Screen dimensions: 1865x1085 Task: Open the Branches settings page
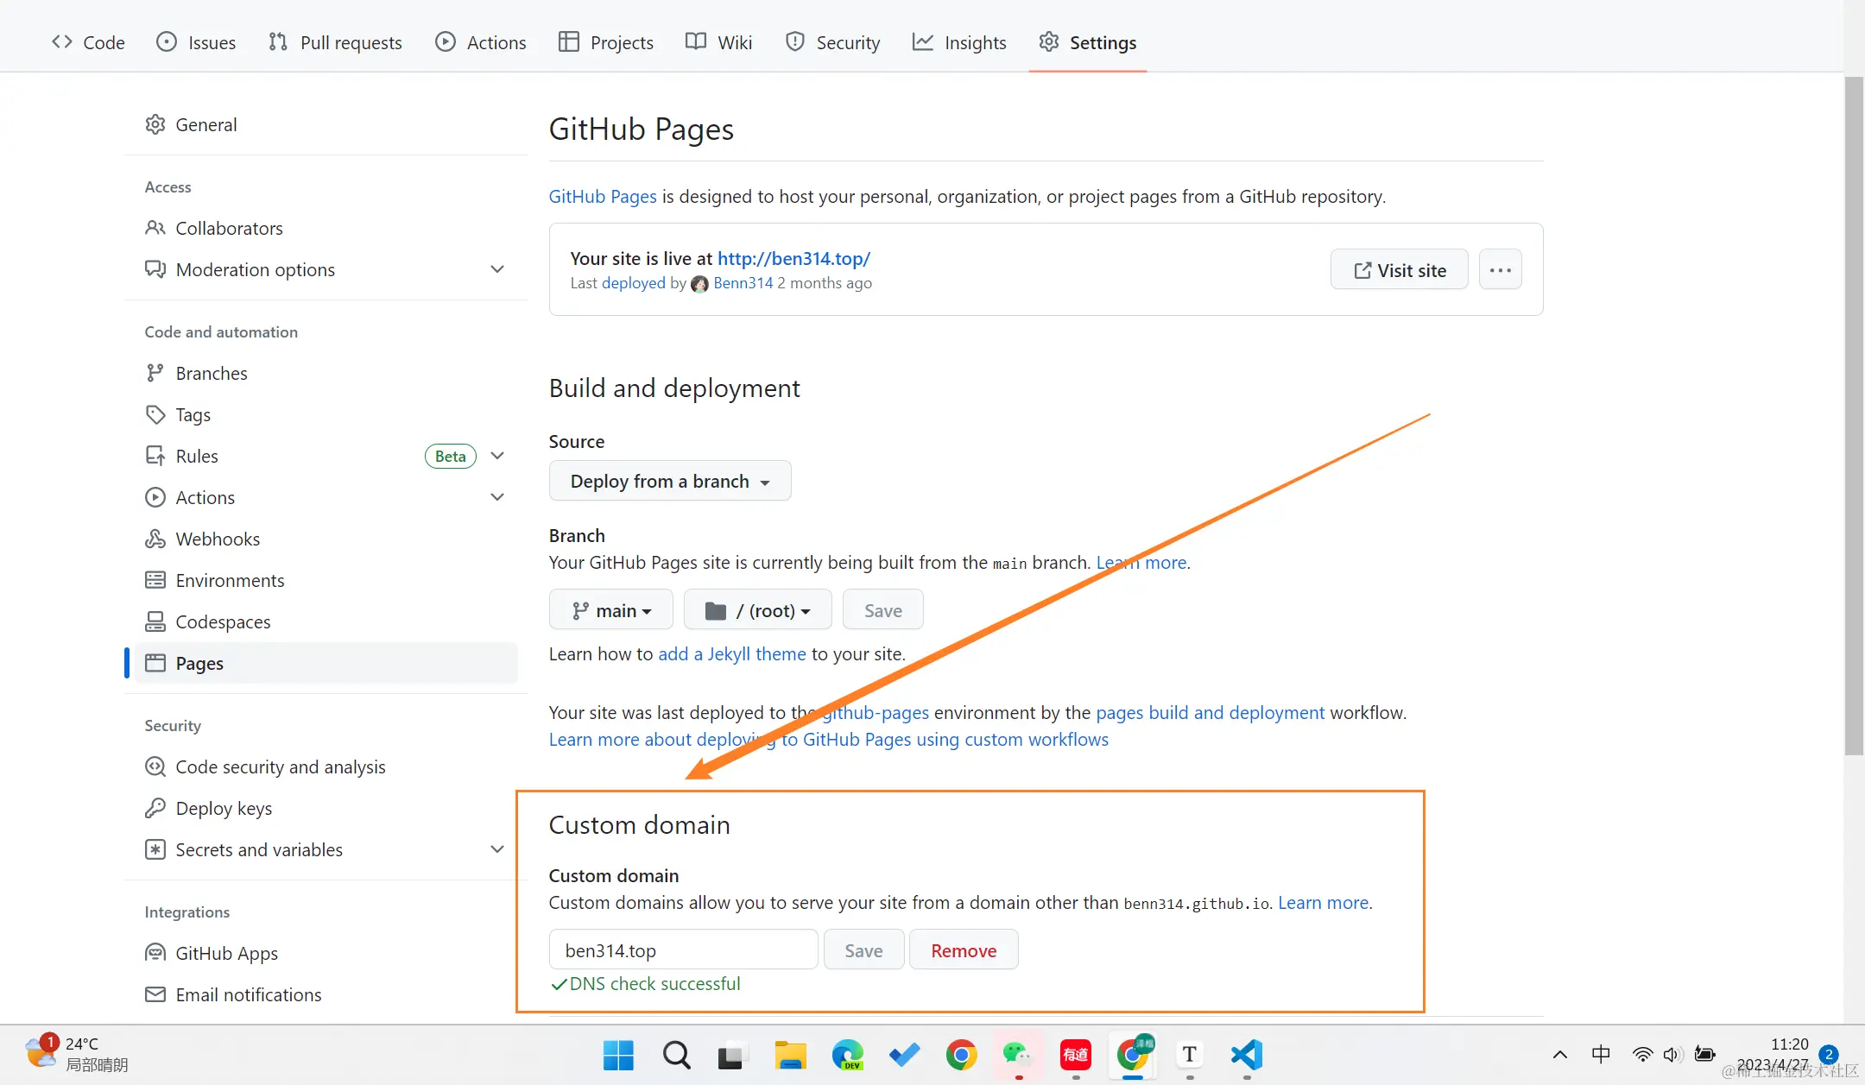point(211,373)
